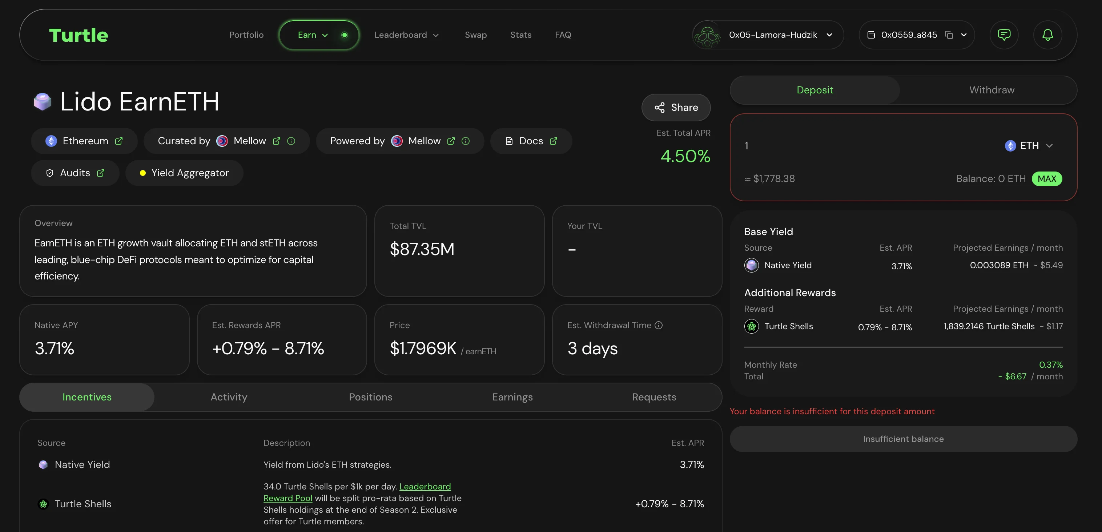
Task: Click Native Yield icon in Incentives table
Action: coord(43,465)
